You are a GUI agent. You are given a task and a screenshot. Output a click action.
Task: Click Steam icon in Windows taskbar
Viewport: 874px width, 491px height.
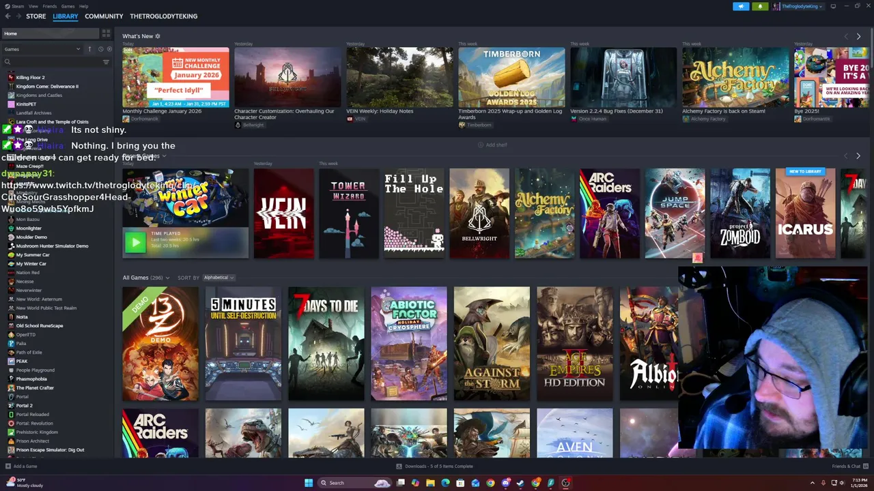click(520, 483)
